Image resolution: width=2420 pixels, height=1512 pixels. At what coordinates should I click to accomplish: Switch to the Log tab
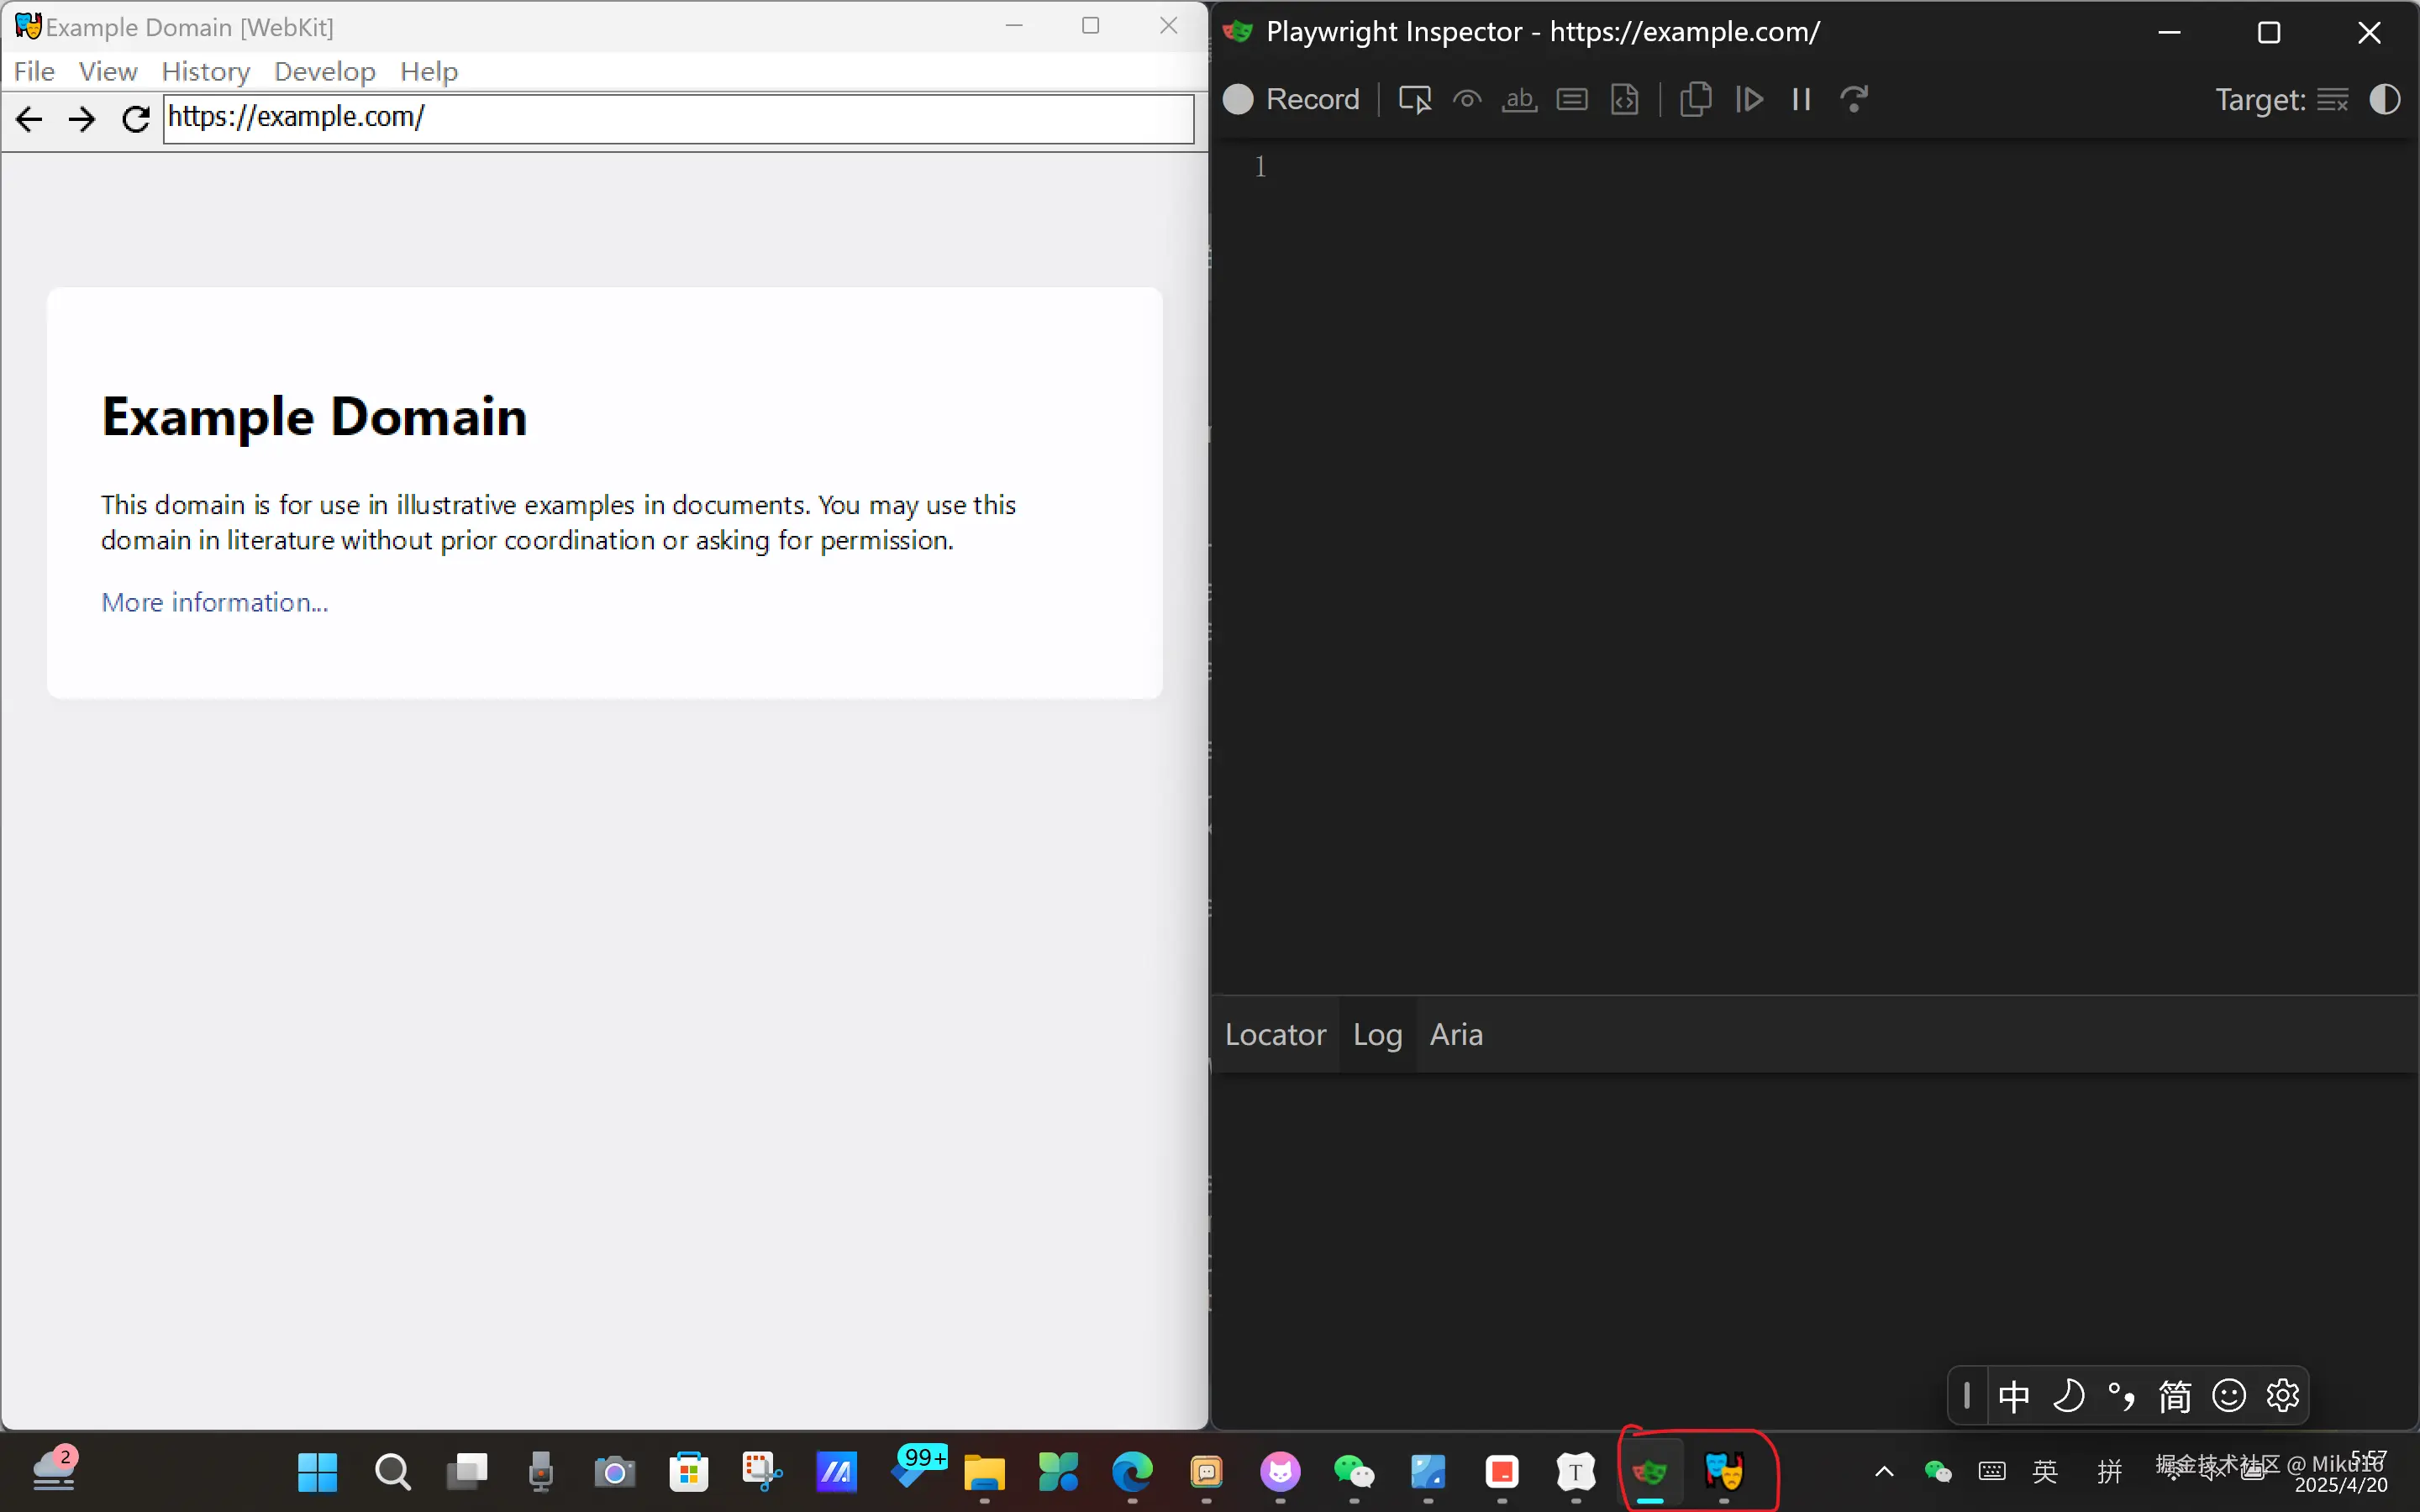1377,1034
